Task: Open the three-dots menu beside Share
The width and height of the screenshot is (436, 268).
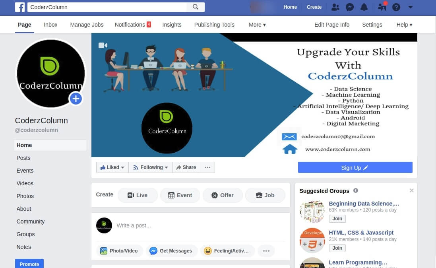Action: pos(207,167)
